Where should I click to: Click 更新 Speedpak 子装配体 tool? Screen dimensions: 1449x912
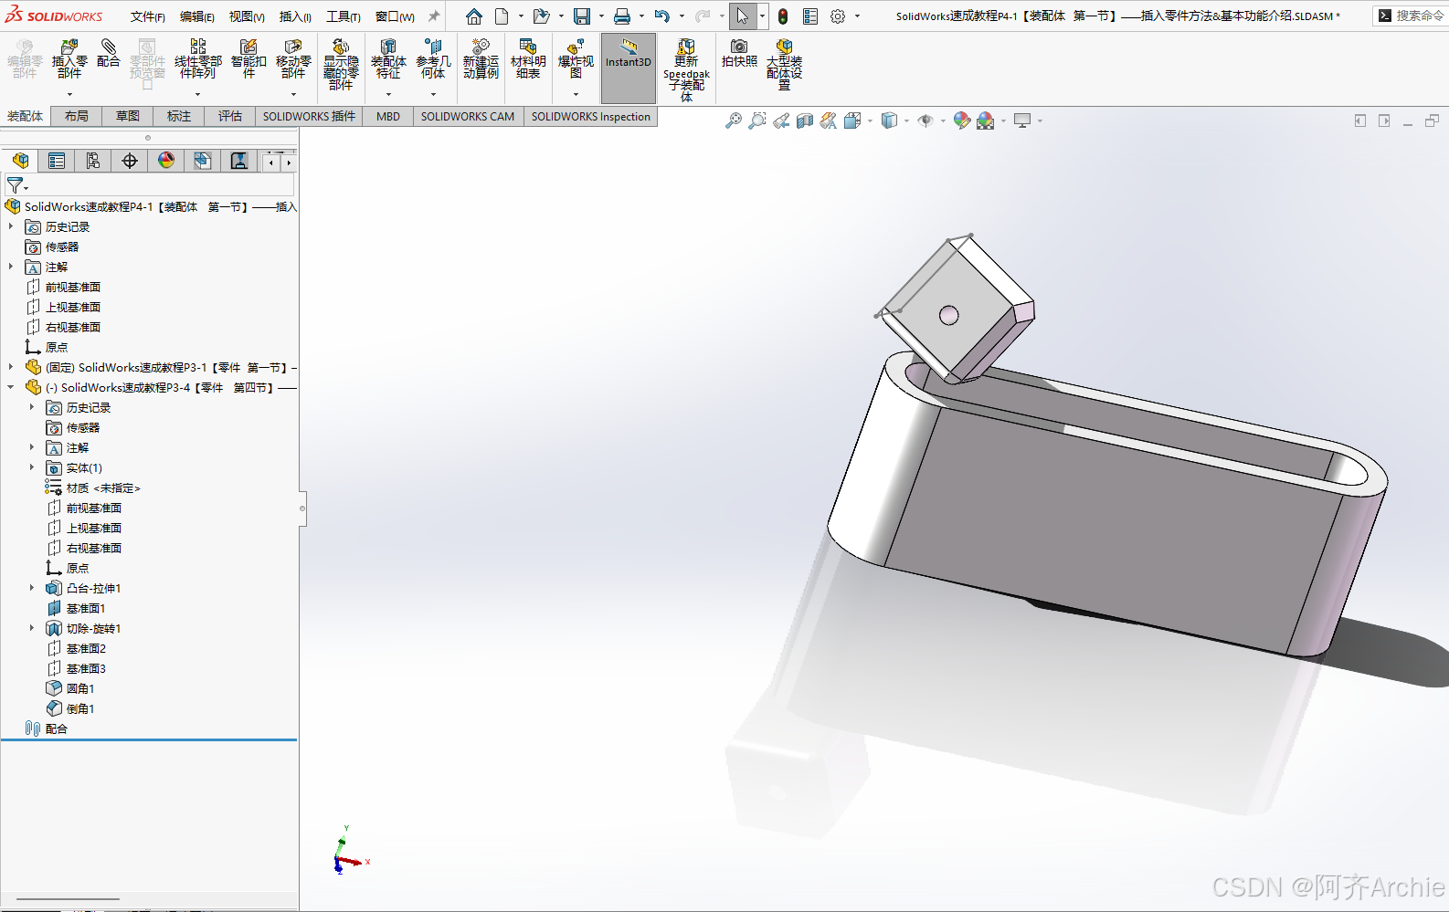[x=686, y=69]
